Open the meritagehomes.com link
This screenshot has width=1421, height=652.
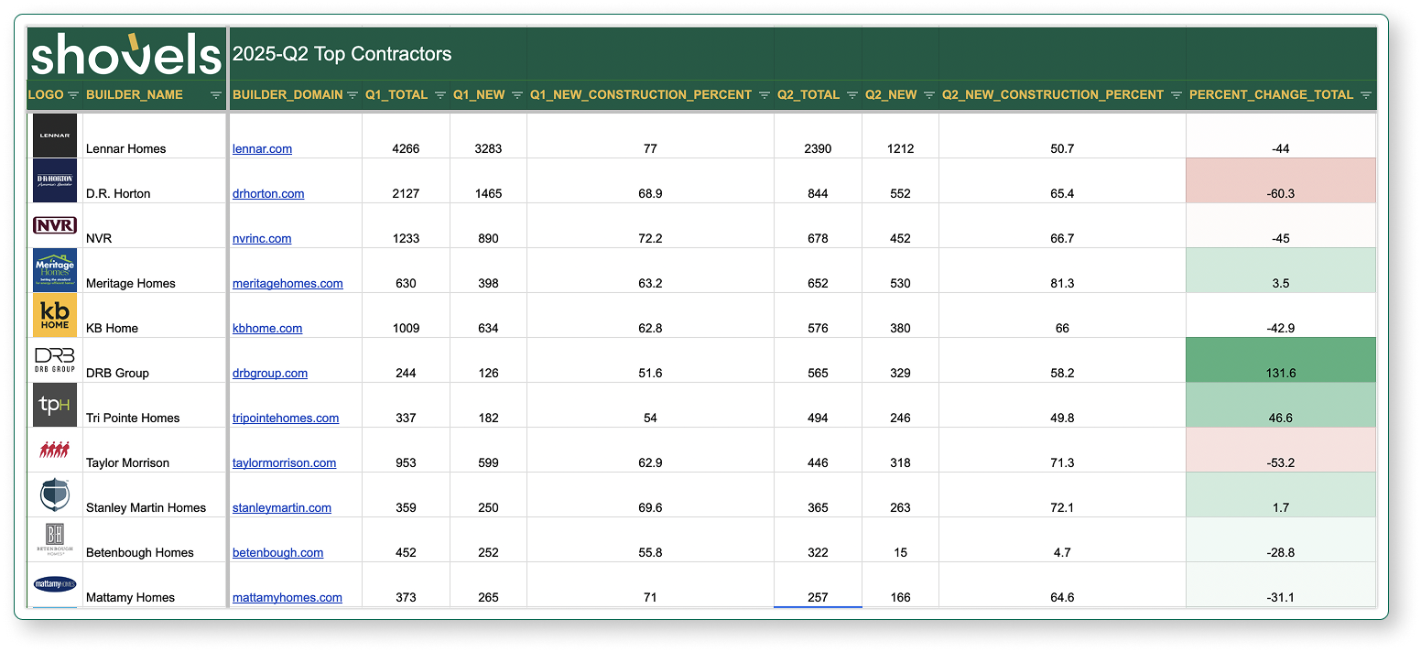pyautogui.click(x=287, y=283)
